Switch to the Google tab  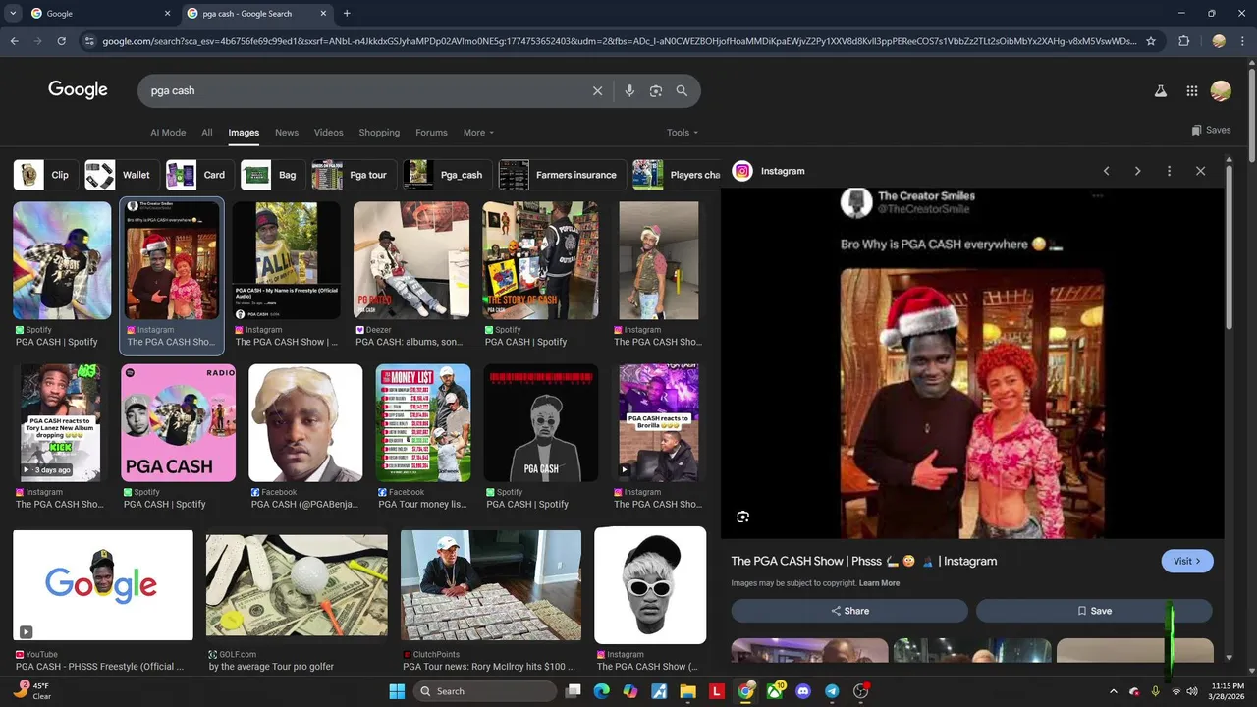click(93, 14)
